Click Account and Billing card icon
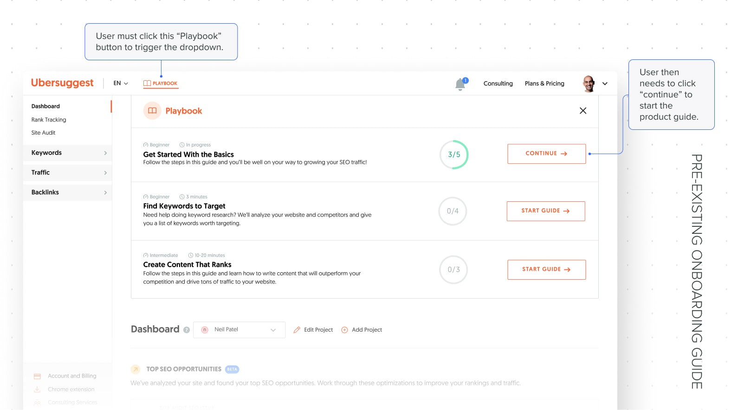Viewport: 738px width, 410px height. [x=38, y=377]
